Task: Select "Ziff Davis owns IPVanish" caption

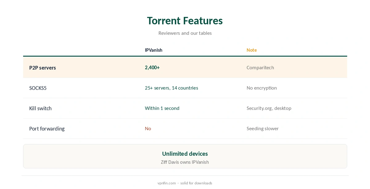Action: click(x=185, y=162)
